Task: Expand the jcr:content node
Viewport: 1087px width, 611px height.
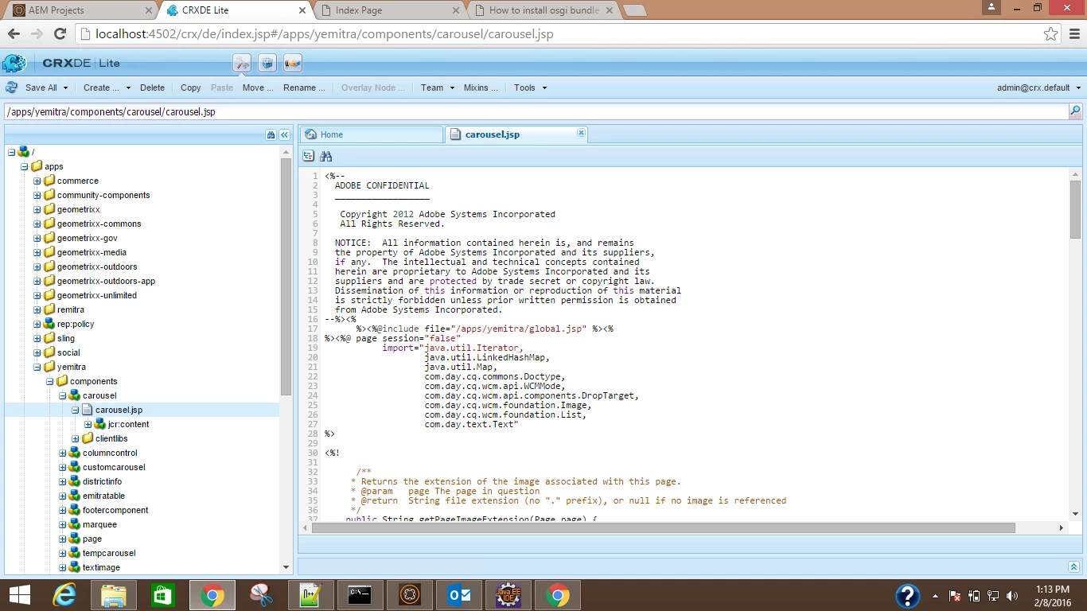Action: pyautogui.click(x=88, y=424)
